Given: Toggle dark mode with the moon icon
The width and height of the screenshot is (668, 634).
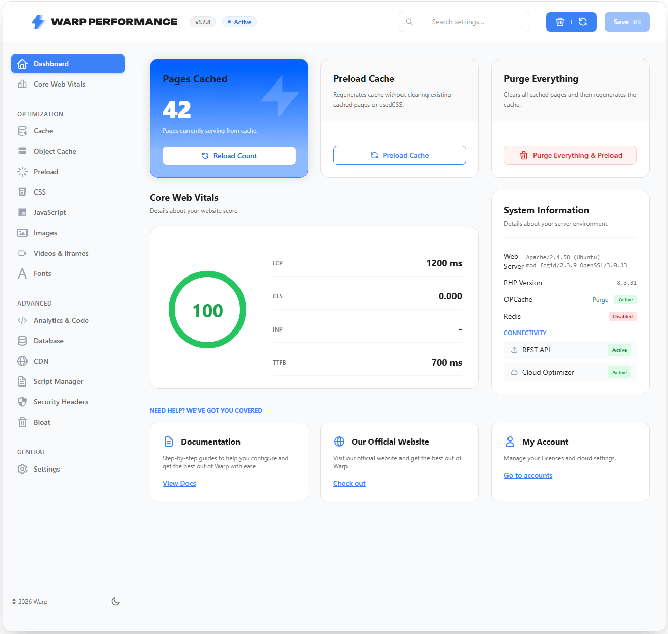Looking at the screenshot, I should 116,601.
